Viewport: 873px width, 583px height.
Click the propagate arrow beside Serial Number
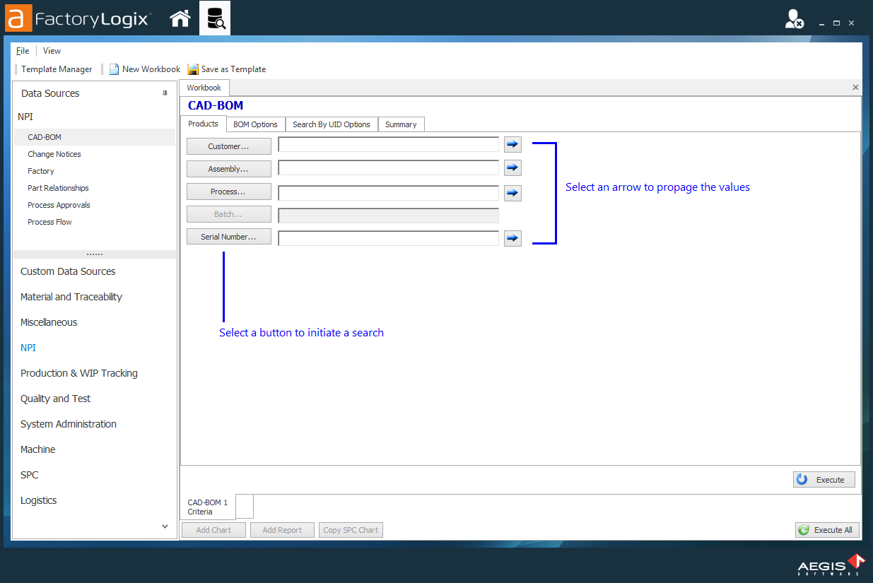pyautogui.click(x=512, y=237)
